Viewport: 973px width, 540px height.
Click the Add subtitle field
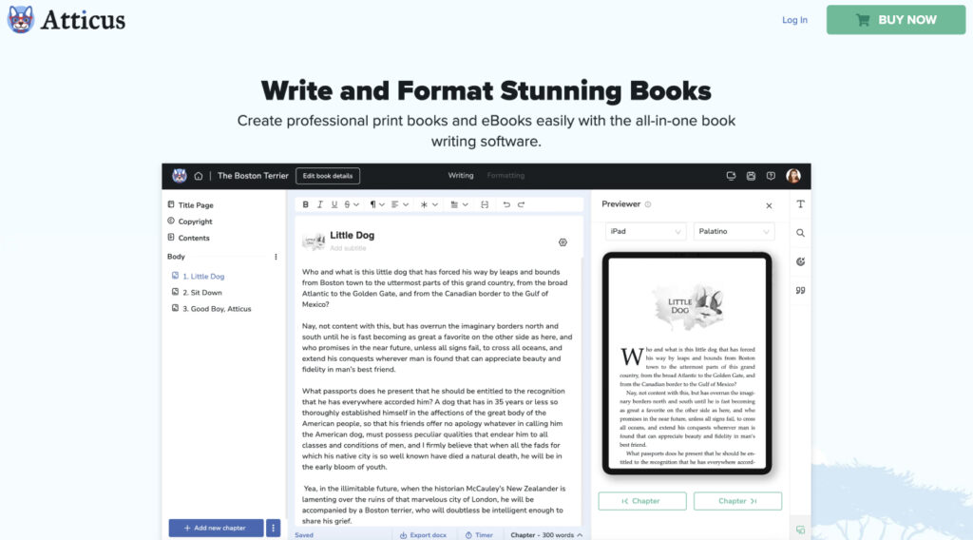click(348, 248)
